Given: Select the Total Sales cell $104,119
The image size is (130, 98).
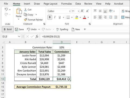Looking at the screenshot, I should pos(45,79).
